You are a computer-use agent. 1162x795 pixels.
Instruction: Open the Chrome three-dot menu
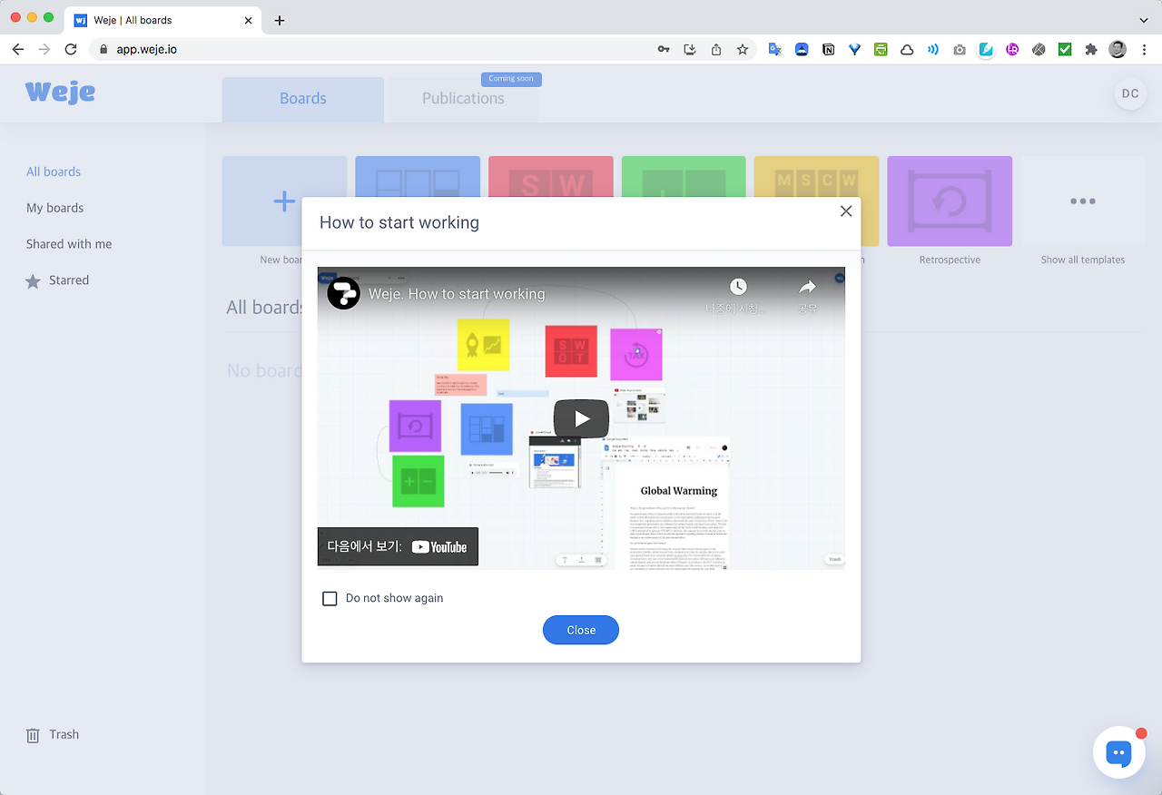1143,50
